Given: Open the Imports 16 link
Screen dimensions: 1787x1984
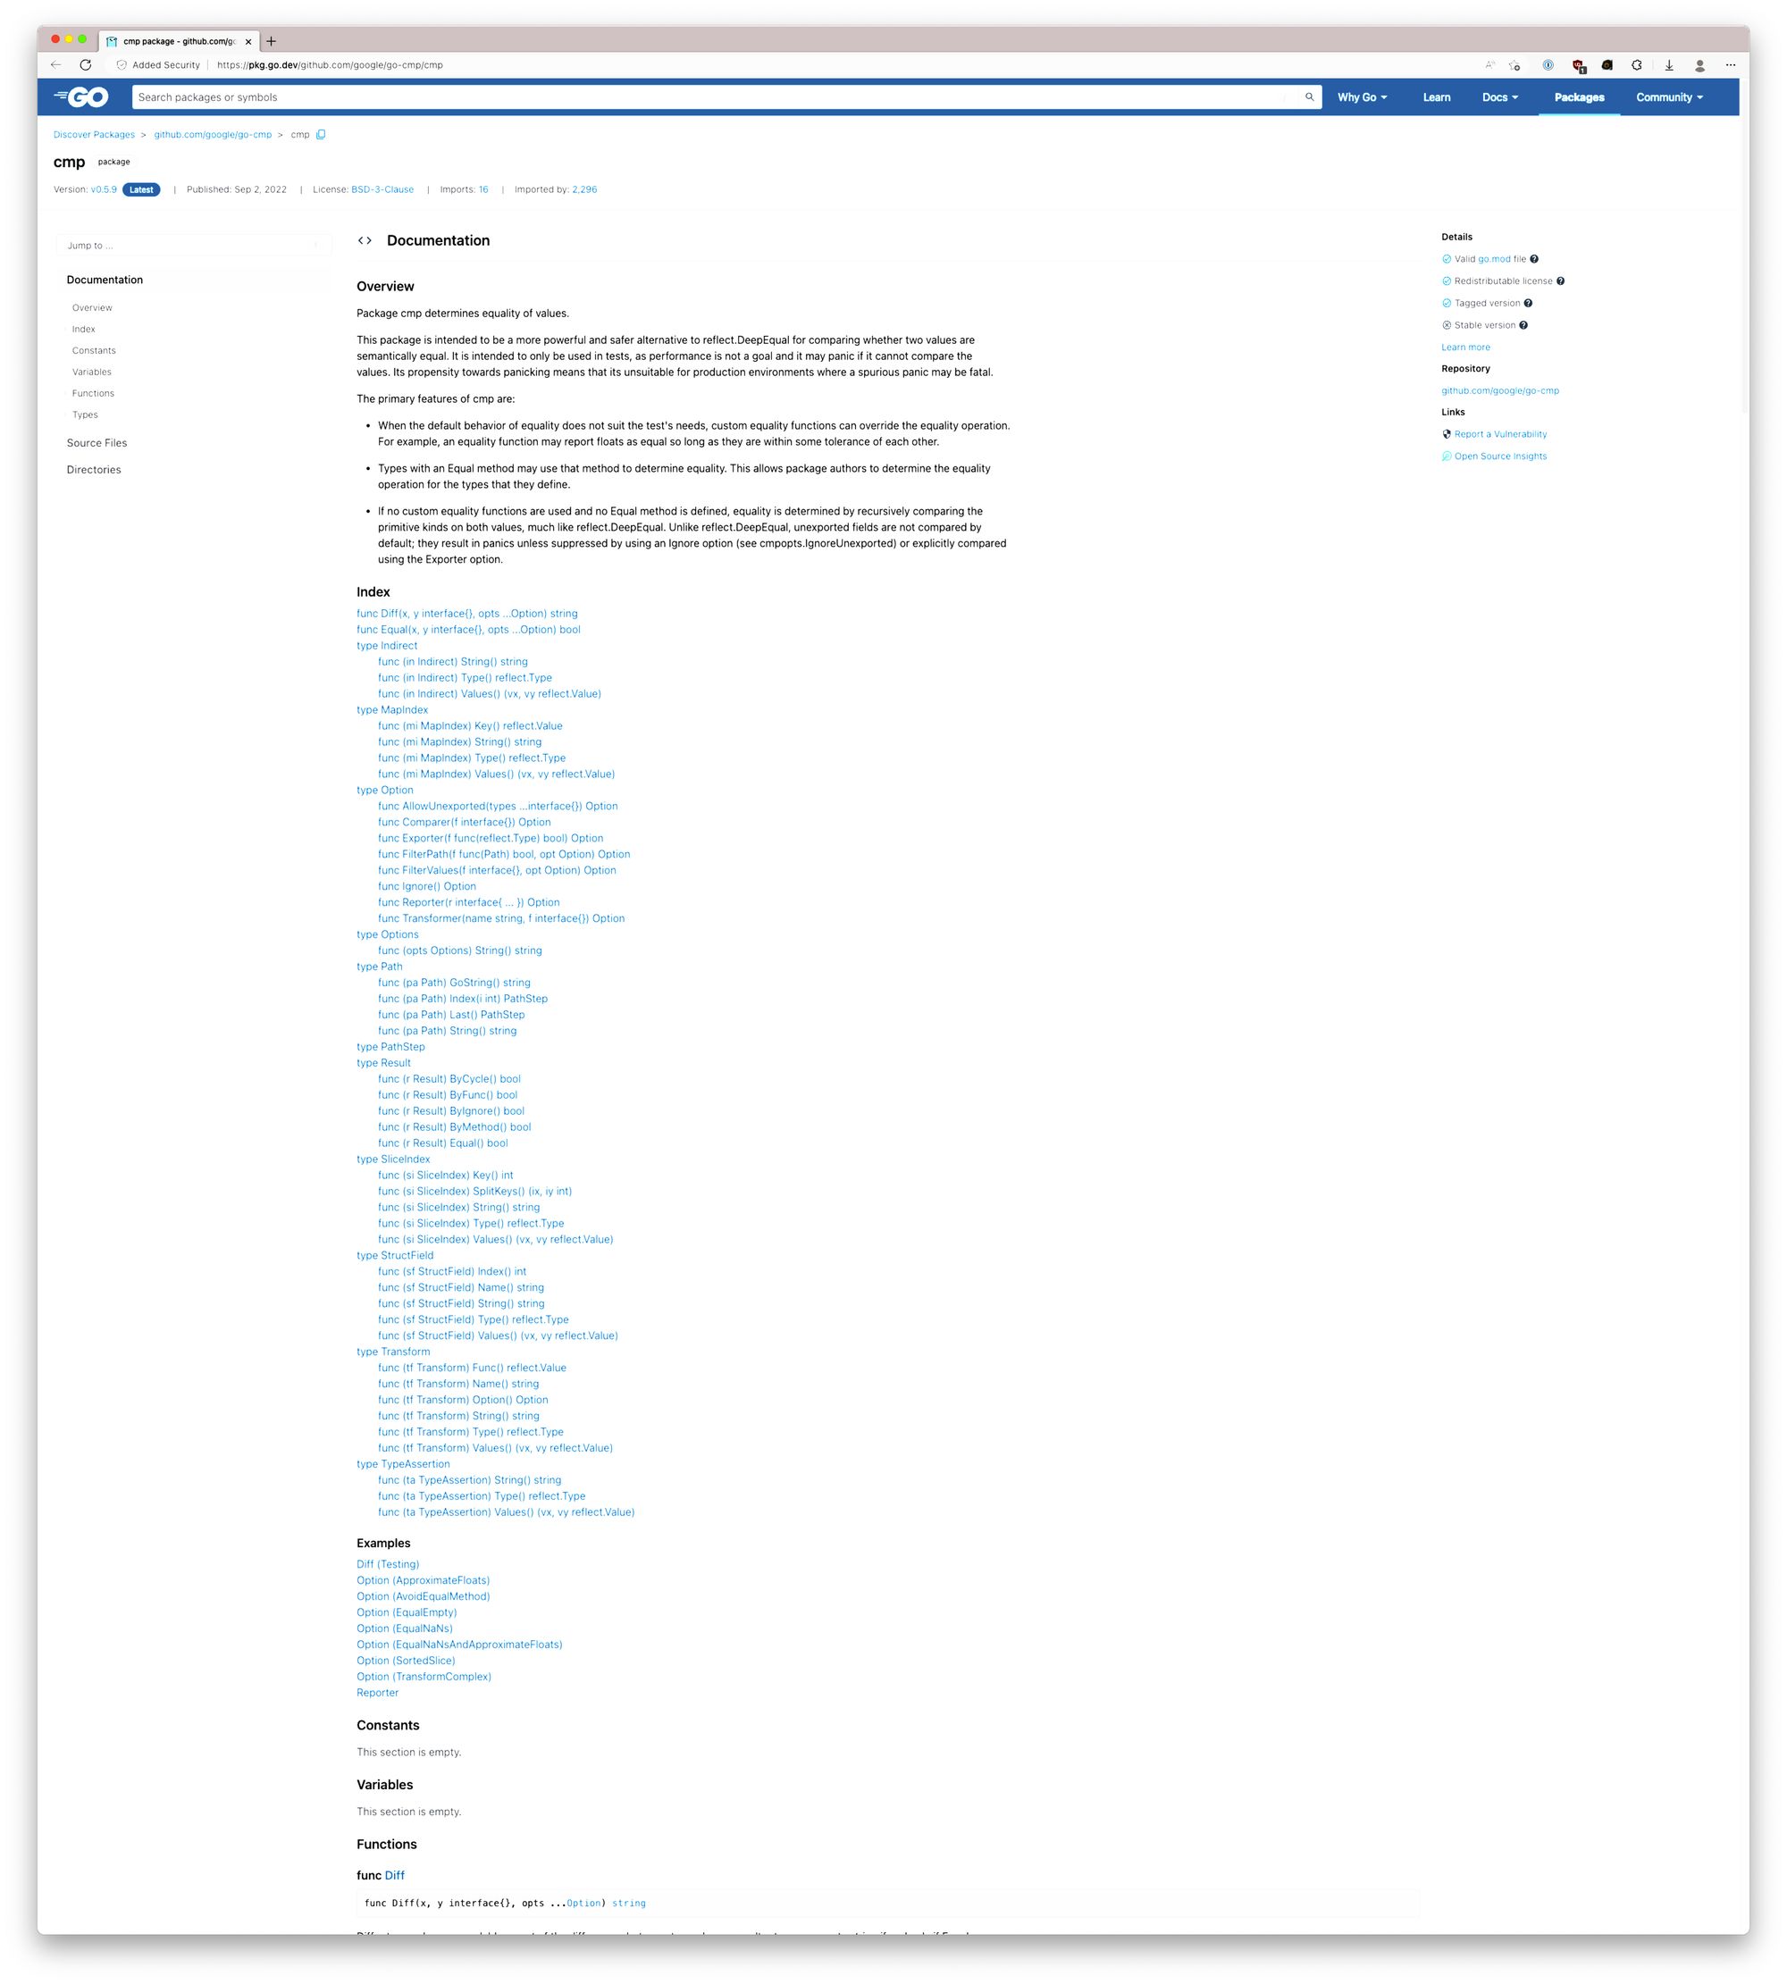Looking at the screenshot, I should click(x=483, y=189).
